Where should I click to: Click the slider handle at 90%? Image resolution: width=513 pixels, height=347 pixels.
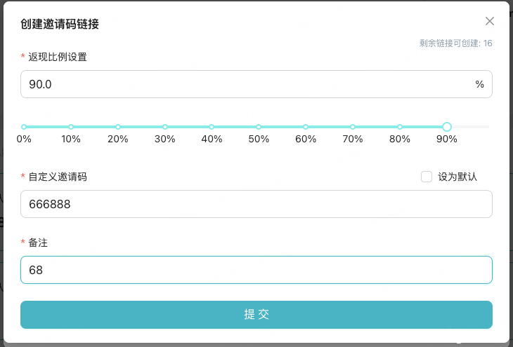[447, 127]
